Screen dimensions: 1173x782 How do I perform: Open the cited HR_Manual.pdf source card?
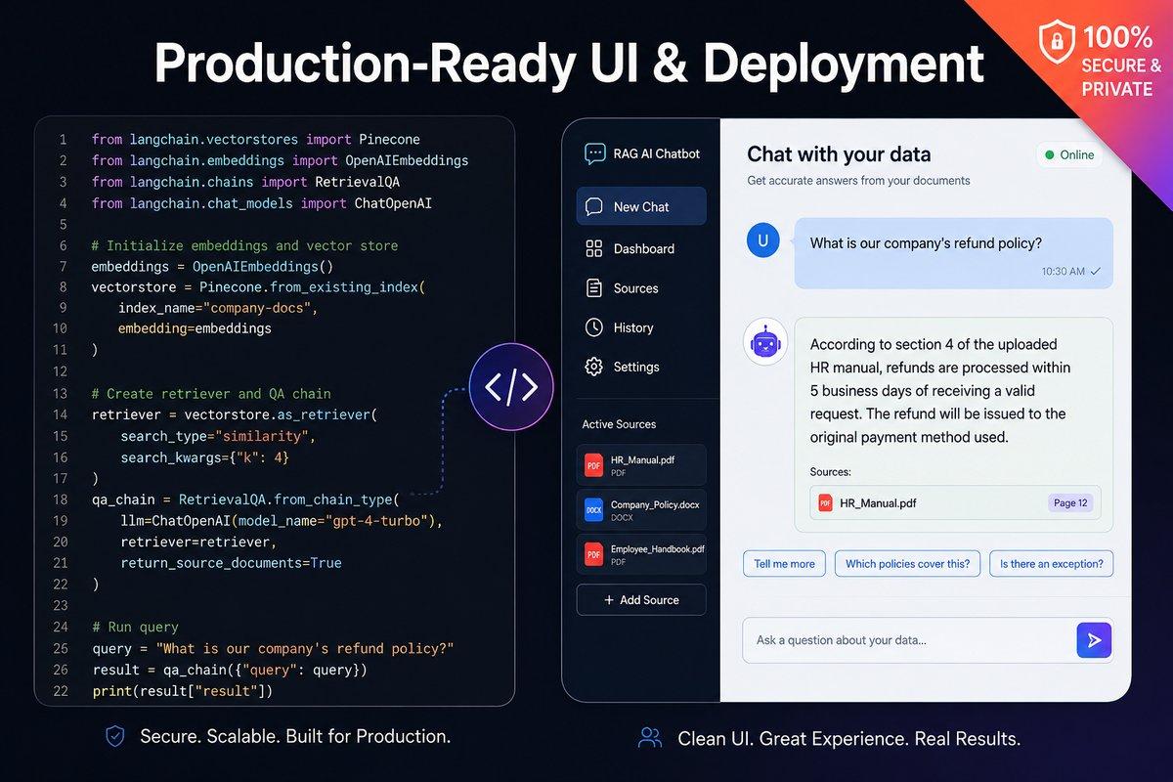click(956, 503)
